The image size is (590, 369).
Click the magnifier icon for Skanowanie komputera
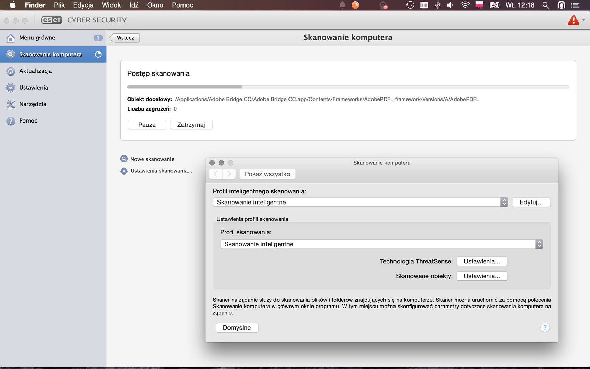click(11, 54)
